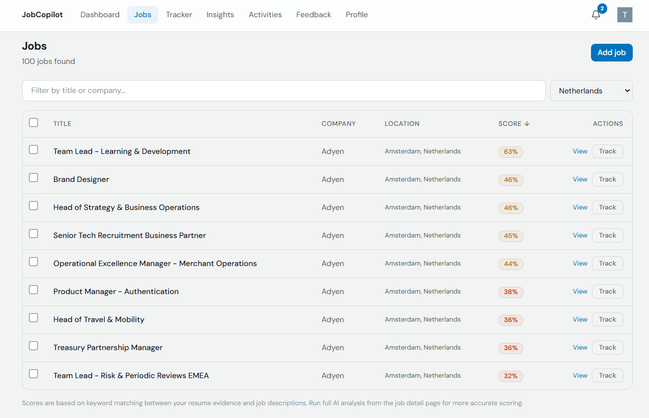
Task: Click Amsterdam, Netherlands in Product Manager row
Action: pos(423,292)
